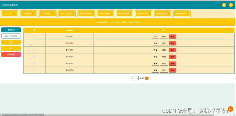Image resolution: width=236 pixels, height=116 pixels.
Task: Open the 学生管理 dropdown menu
Action: [x=29, y=14]
